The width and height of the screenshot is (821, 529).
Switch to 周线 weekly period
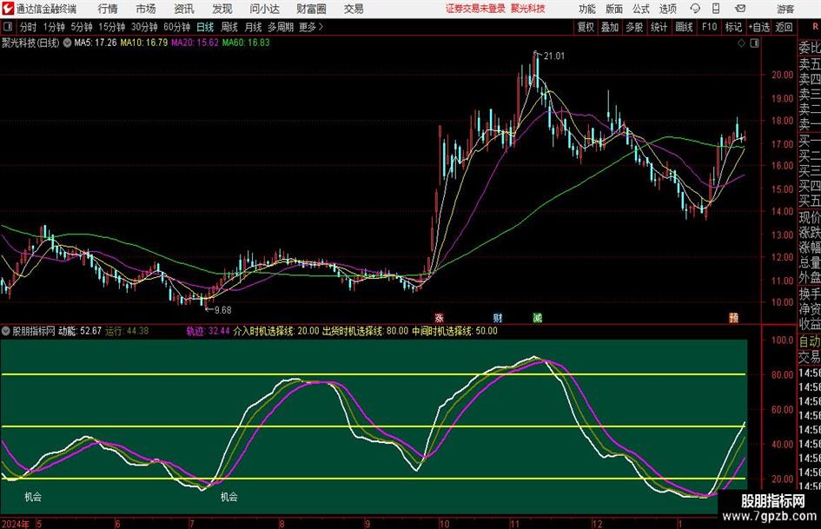229,27
